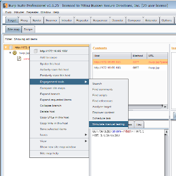Image resolution: width=176 pixels, height=176 pixels.
Task: Click the contents table horizontal scrollbar right arrow
Action: pos(165,107)
